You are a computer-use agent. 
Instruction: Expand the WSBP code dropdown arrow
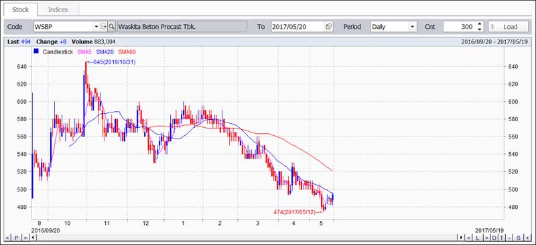pyautogui.click(x=96, y=27)
